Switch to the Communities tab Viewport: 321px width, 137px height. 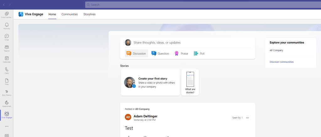[x=70, y=14]
